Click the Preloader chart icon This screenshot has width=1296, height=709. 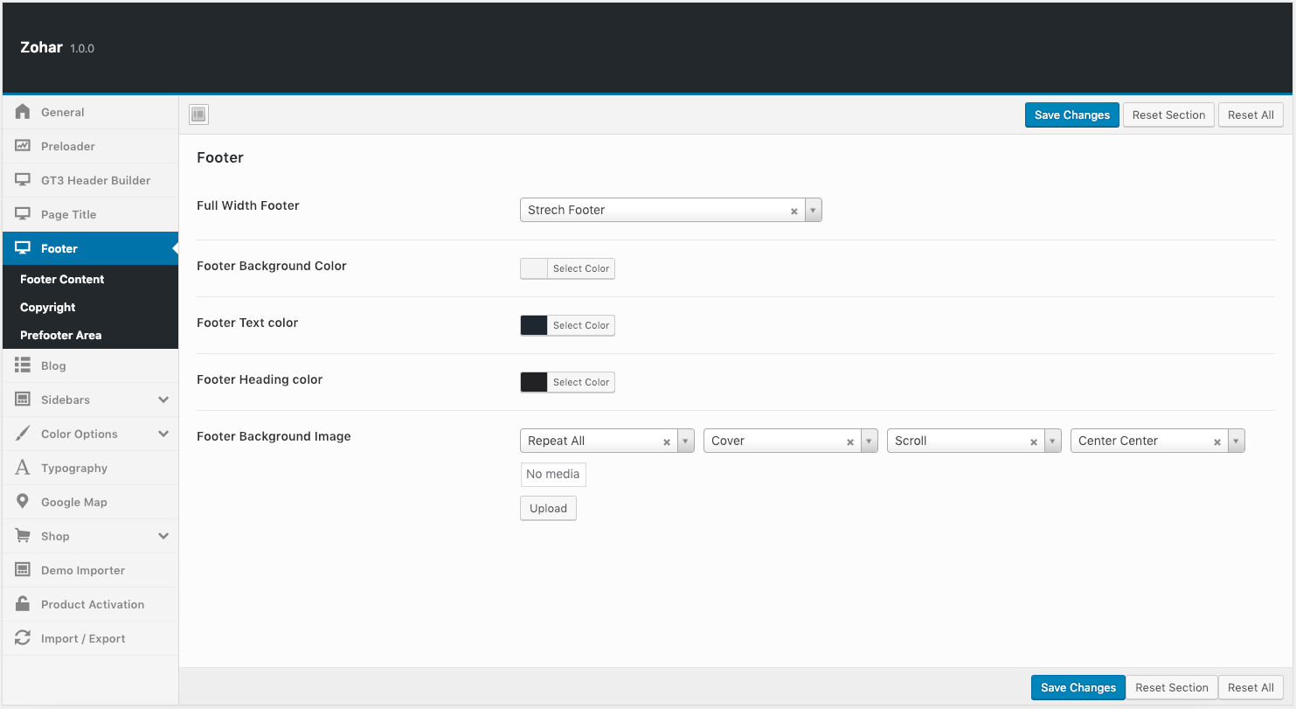click(x=23, y=146)
